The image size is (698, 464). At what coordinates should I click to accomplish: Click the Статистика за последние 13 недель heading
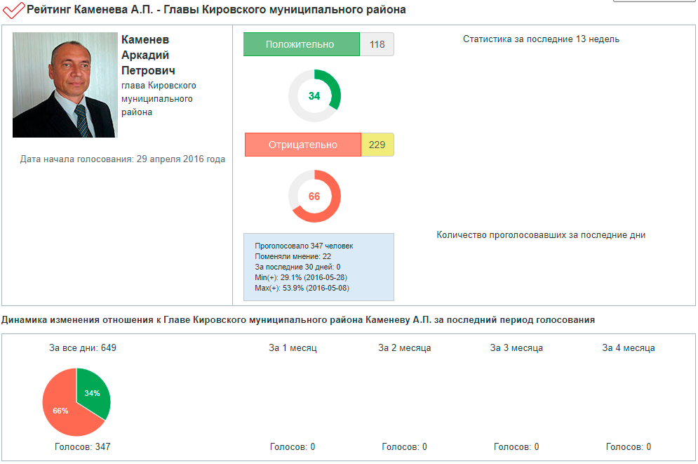coord(541,39)
